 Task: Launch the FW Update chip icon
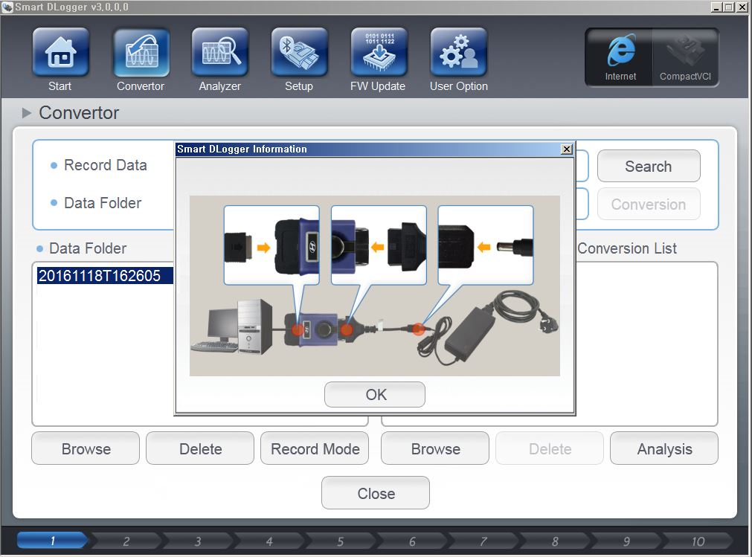[x=379, y=52]
